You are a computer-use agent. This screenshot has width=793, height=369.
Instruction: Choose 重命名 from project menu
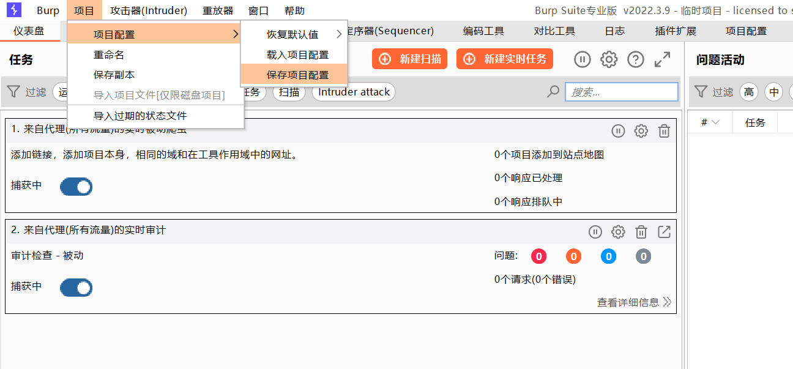pyautogui.click(x=155, y=54)
